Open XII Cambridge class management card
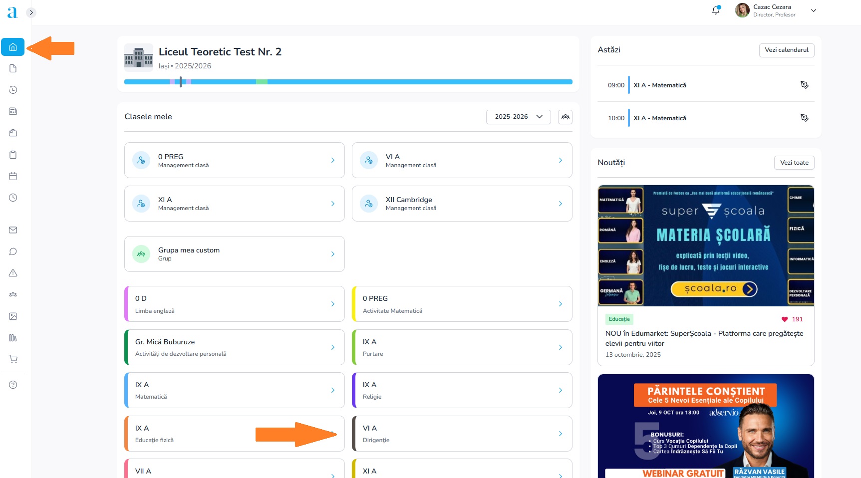 [x=462, y=204]
